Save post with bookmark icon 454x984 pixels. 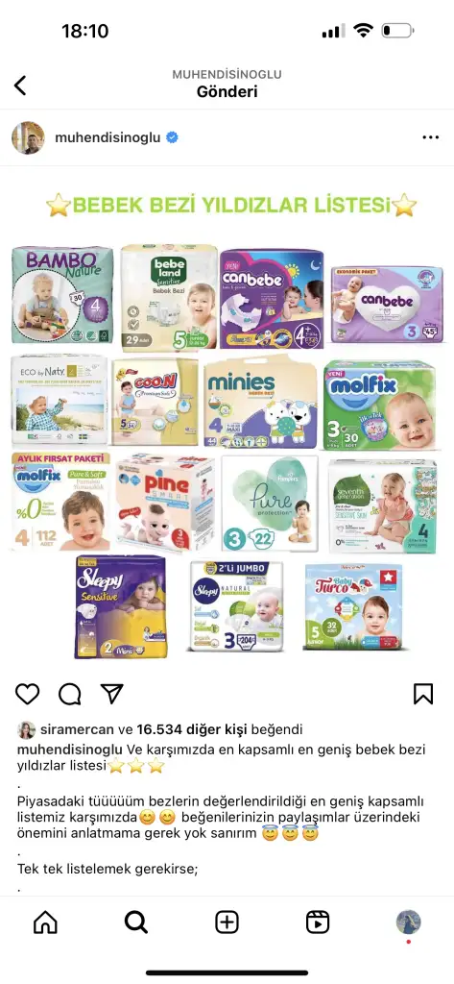[x=423, y=694]
